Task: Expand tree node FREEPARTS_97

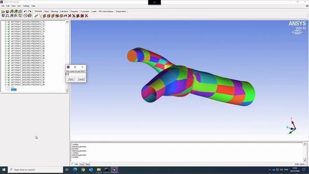Action: click(6, 80)
